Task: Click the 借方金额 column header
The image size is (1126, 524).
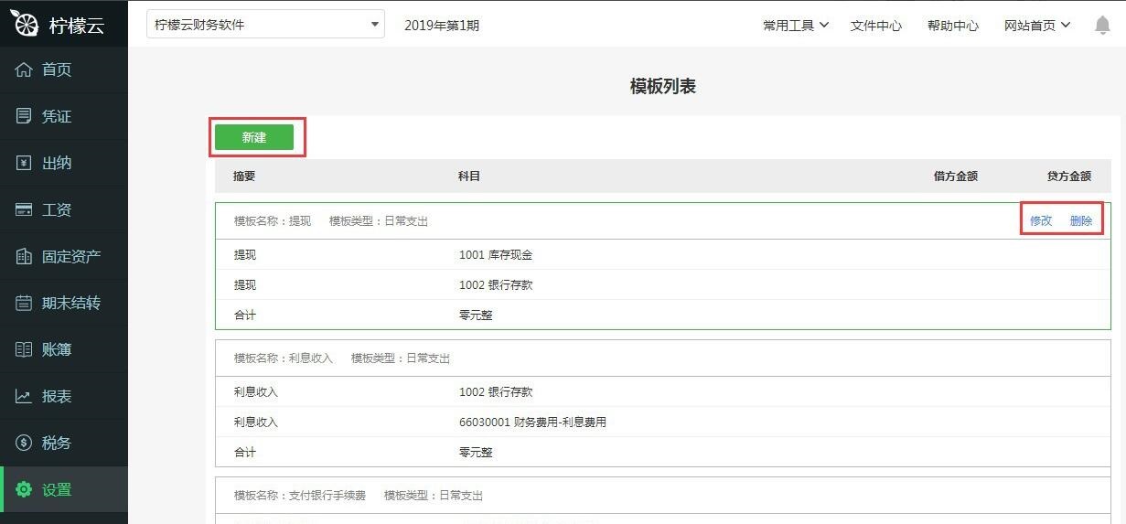Action: coord(956,176)
